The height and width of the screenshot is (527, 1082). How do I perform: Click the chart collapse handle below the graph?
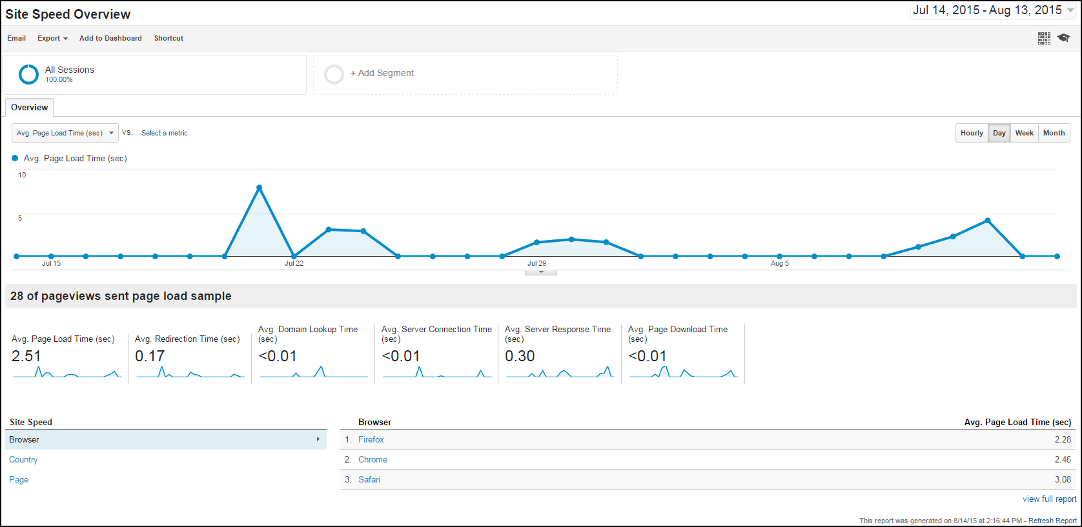pos(541,272)
